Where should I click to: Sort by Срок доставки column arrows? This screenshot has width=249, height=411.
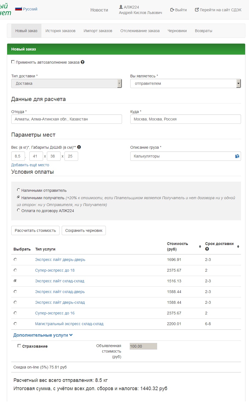point(238,247)
